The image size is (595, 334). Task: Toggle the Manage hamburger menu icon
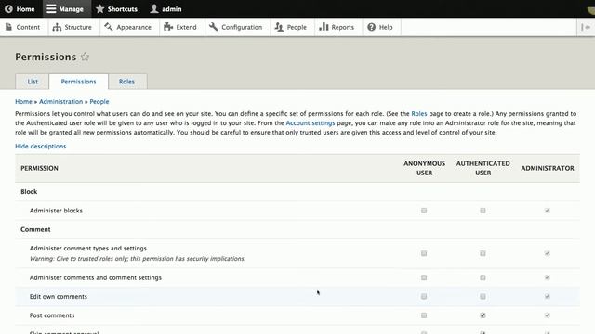click(51, 8)
